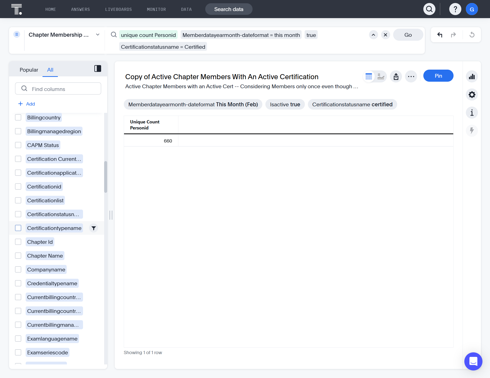This screenshot has height=378, width=490.
Task: Open the user profile avatar G
Action: (472, 9)
